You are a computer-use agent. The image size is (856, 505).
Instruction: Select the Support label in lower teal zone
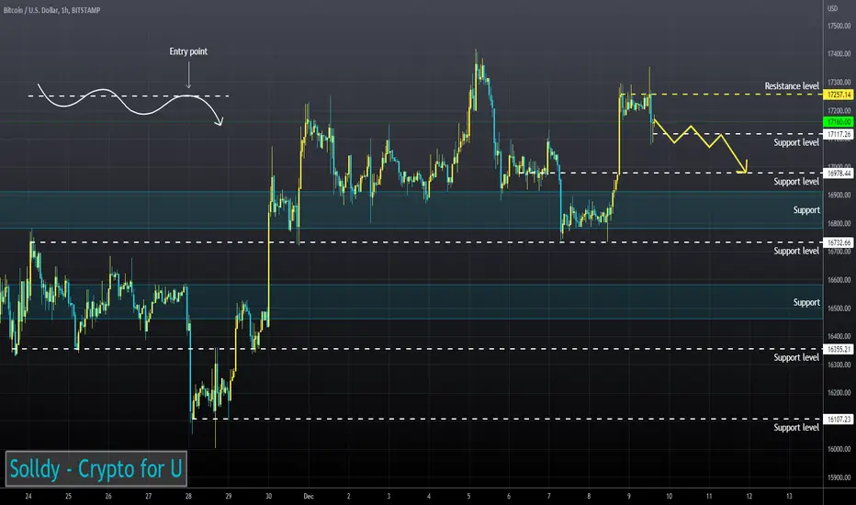tap(806, 302)
